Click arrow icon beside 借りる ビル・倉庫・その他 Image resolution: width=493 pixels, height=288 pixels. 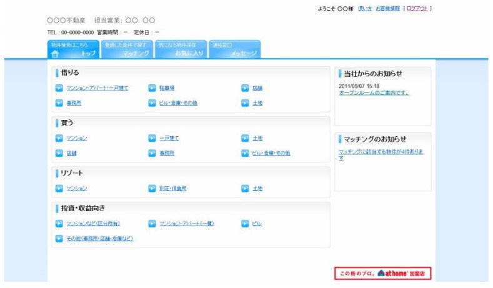(x=152, y=103)
